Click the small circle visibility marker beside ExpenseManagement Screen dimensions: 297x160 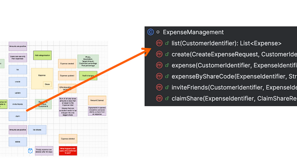click(x=158, y=32)
